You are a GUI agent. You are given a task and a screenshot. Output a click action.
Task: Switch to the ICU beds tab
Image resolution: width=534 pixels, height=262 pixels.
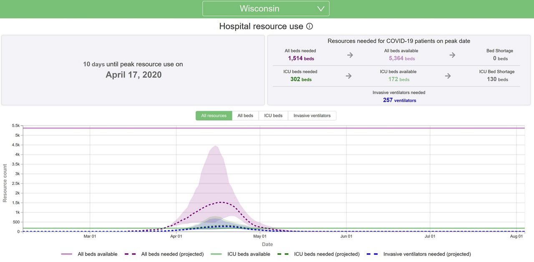pos(273,116)
